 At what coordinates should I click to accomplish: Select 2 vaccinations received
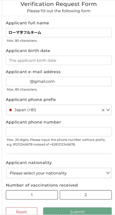click(86, 195)
